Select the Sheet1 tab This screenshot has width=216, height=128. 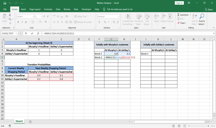pyautogui.click(x=19, y=121)
